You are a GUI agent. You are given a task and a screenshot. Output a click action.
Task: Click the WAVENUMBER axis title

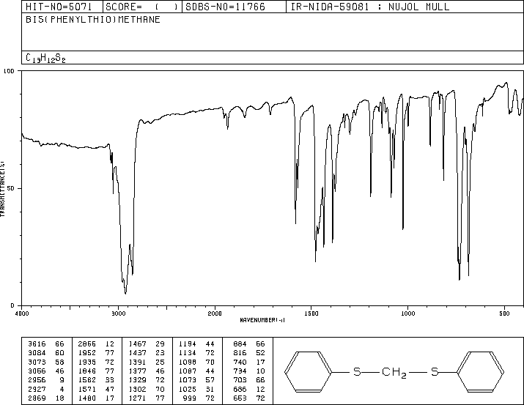click(262, 320)
